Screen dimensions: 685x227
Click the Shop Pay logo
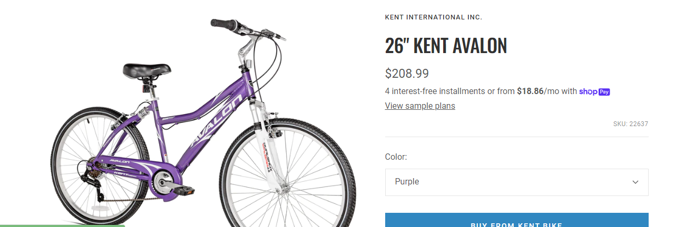coord(594,91)
